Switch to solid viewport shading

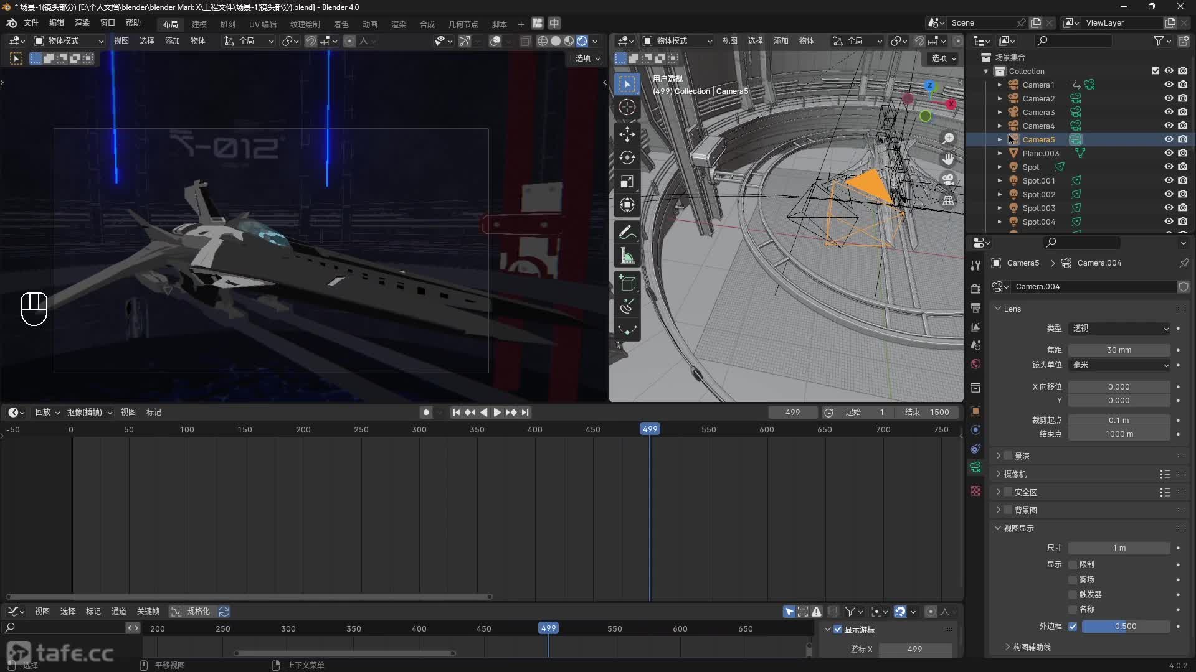coord(556,41)
